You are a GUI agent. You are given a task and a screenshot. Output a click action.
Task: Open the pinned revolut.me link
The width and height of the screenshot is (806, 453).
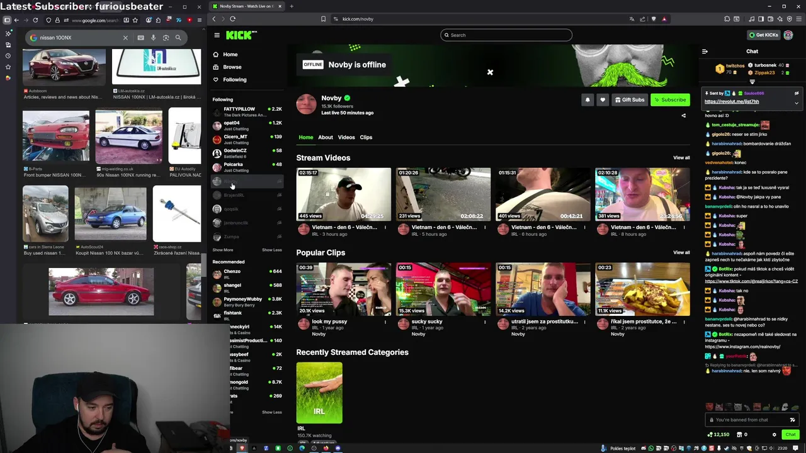click(731, 101)
